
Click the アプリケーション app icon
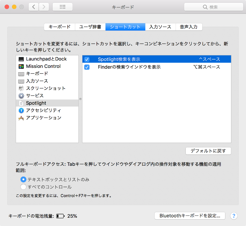21,118
